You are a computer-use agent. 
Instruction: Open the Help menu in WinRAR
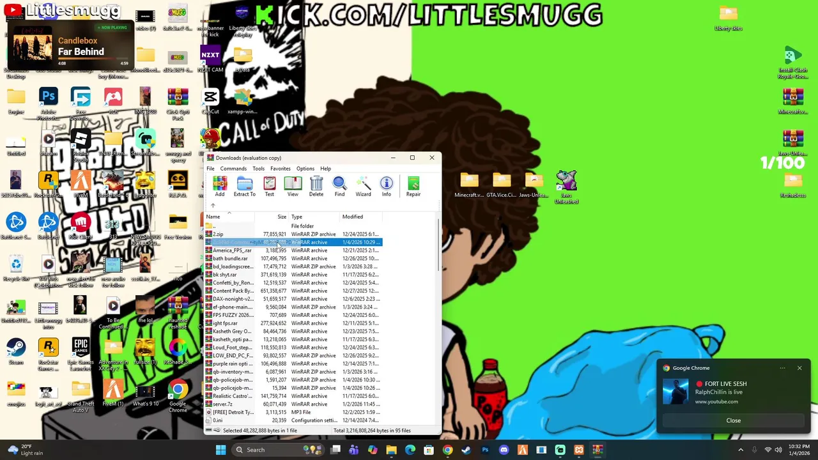[325, 169]
